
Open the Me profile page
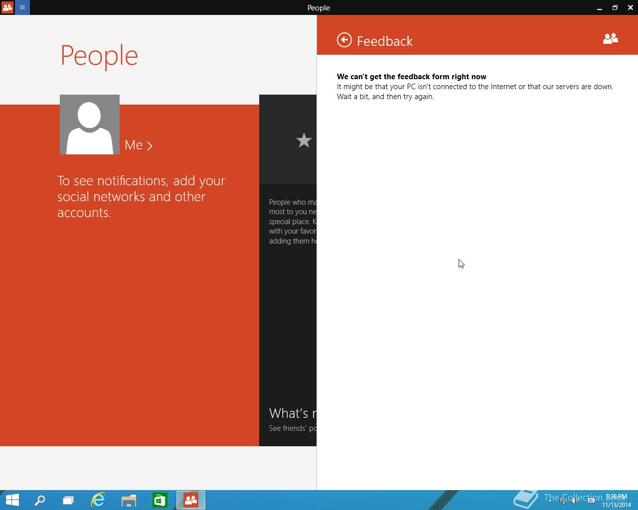pos(139,145)
